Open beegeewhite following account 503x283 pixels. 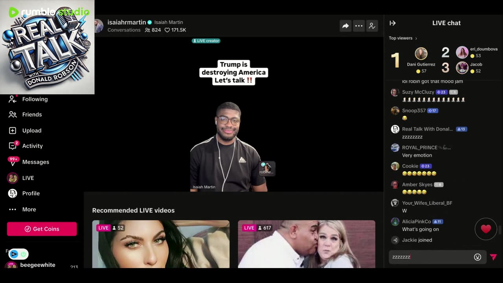(x=38, y=265)
